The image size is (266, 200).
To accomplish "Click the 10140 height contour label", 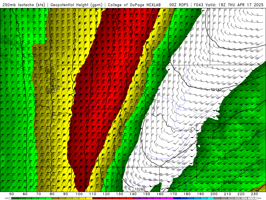I will coord(216,90).
